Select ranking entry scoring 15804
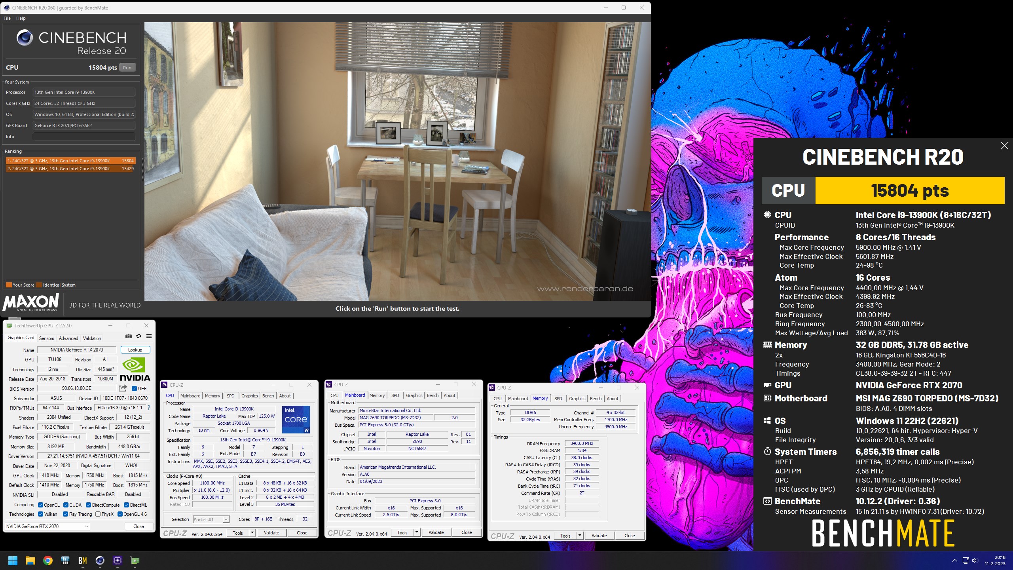 coord(71,161)
